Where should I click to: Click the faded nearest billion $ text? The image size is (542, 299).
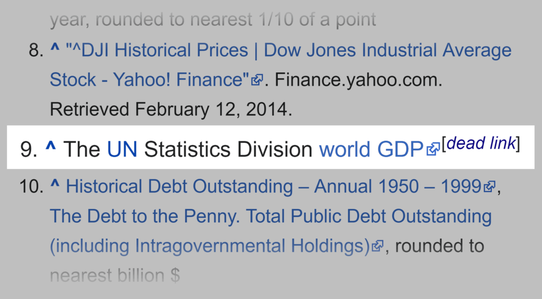(115, 276)
